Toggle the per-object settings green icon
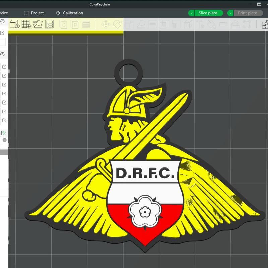Screen dimensions: 268x268 [x=4, y=133]
